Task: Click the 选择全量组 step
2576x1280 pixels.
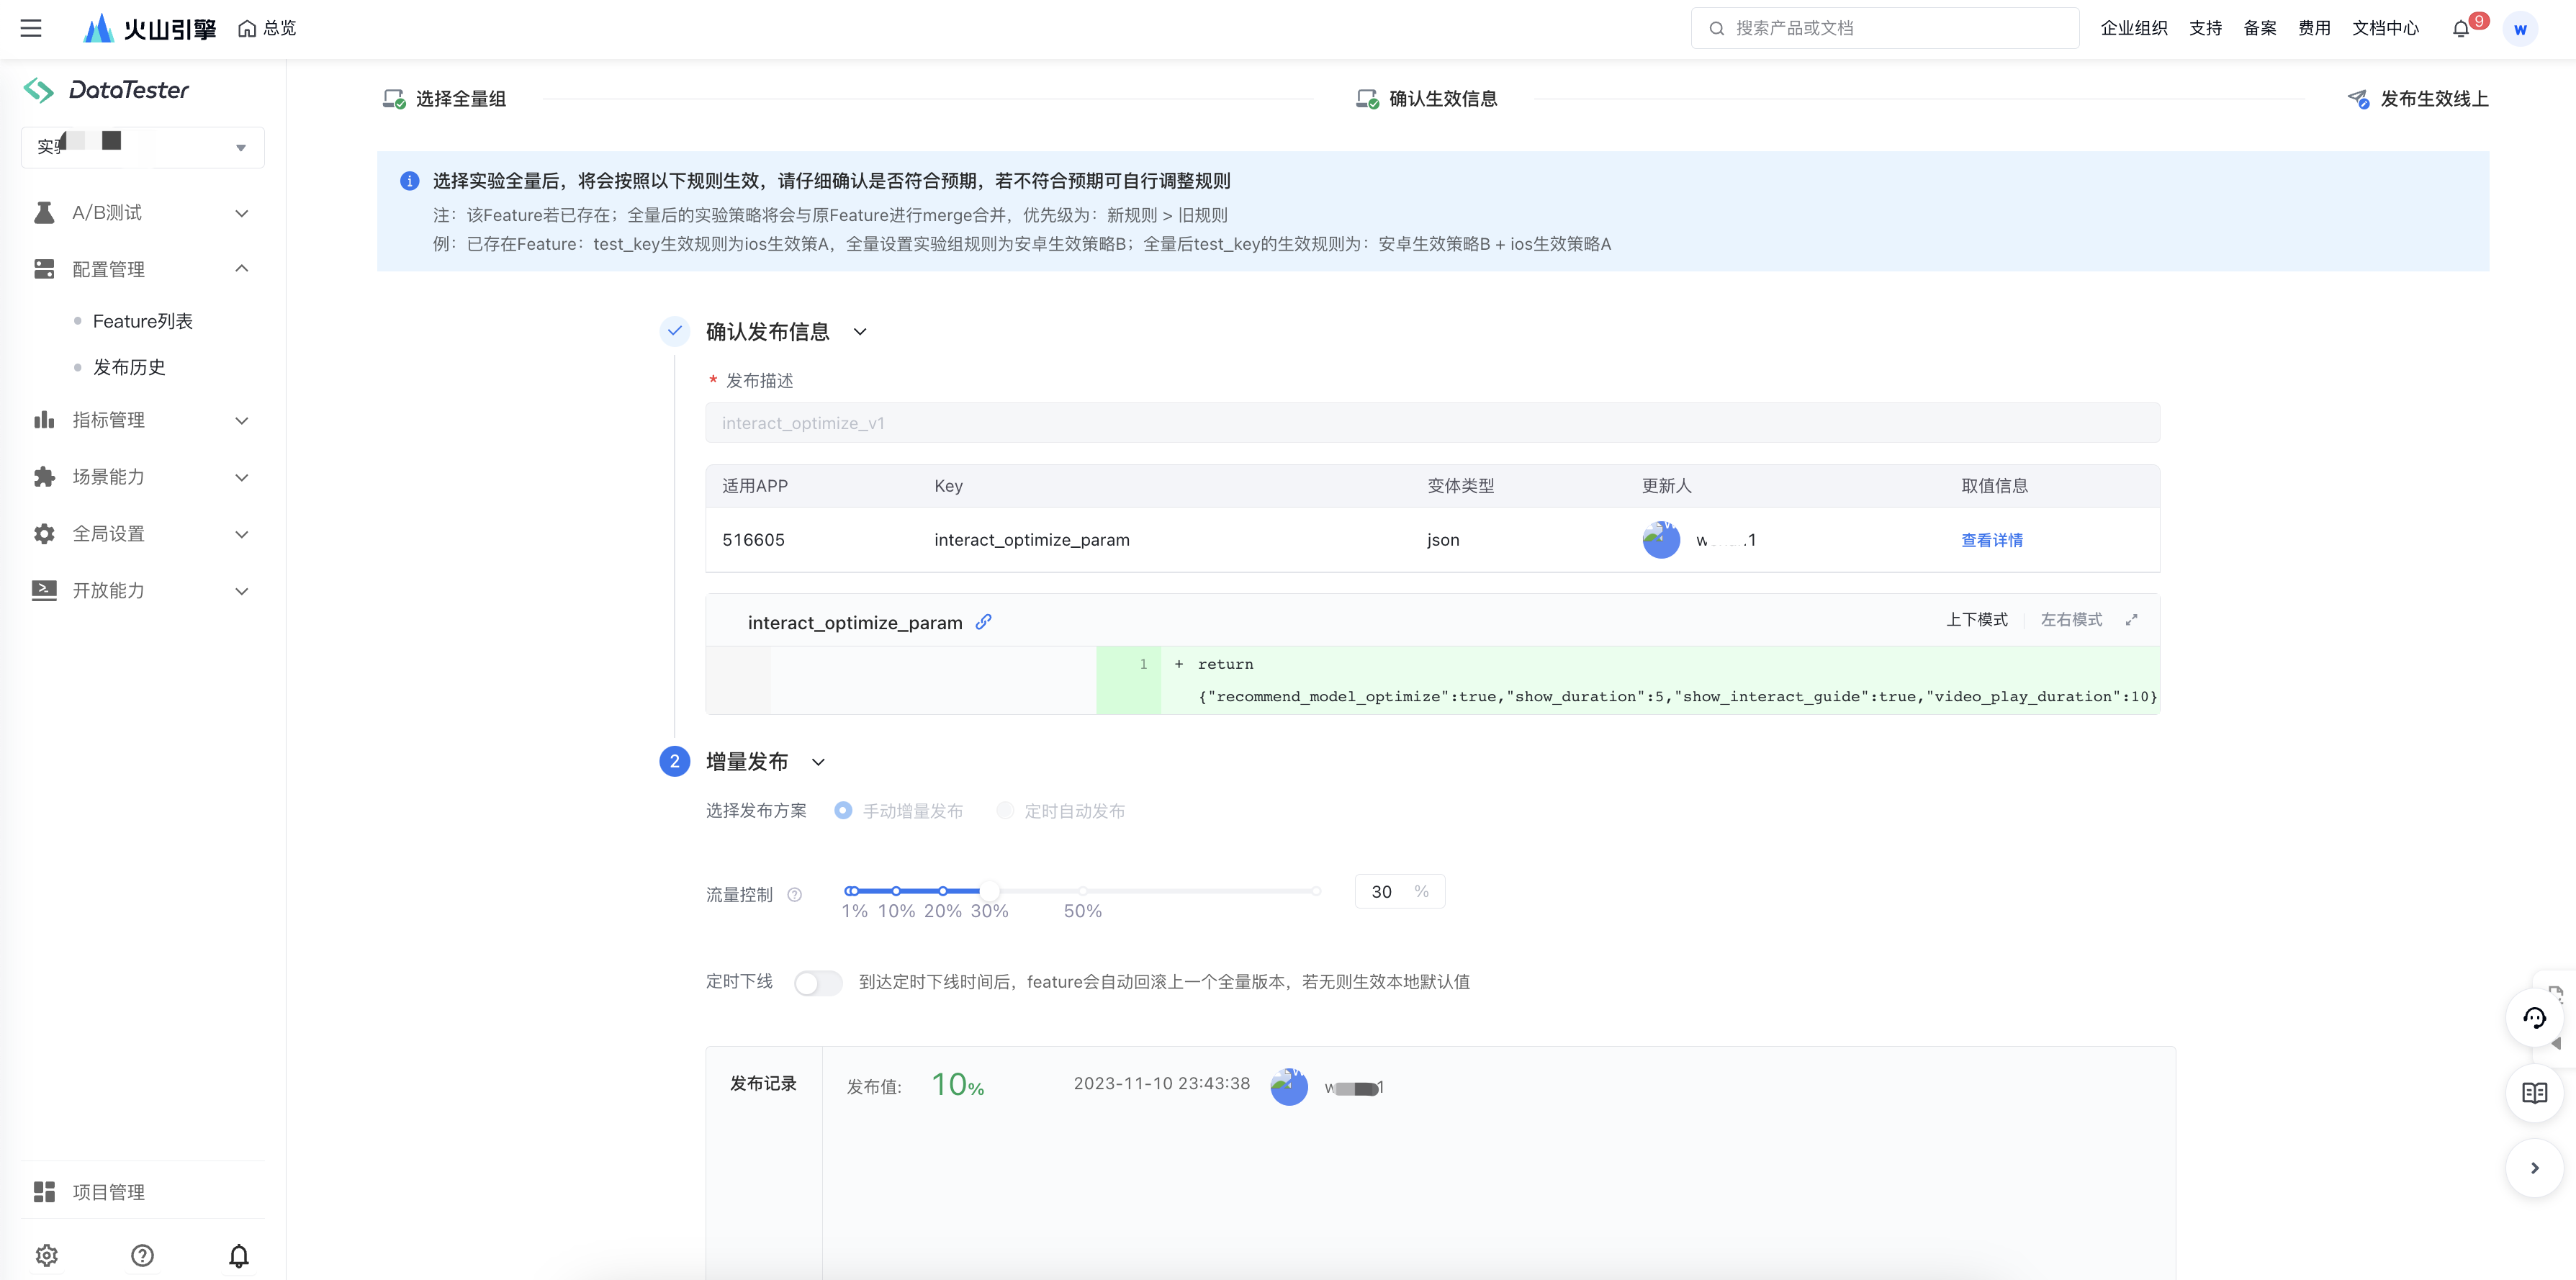Action: 445,99
